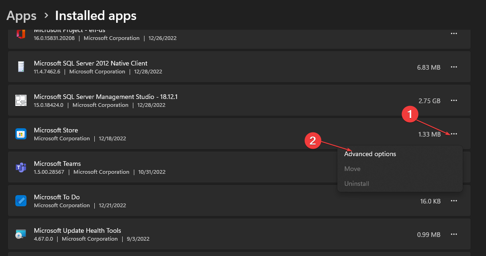Click the Installed apps page heading
This screenshot has width=486, height=256.
(96, 16)
